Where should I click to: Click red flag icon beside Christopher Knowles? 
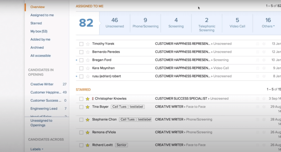(x=93, y=99)
